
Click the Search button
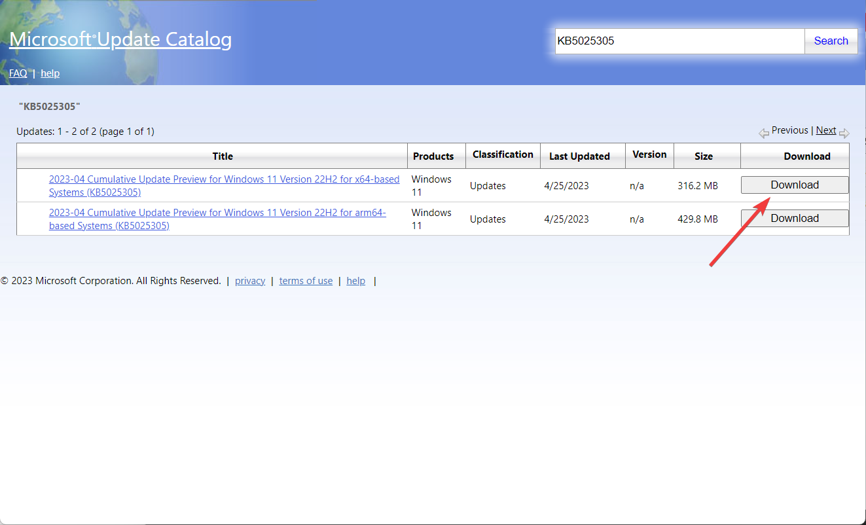pos(831,41)
